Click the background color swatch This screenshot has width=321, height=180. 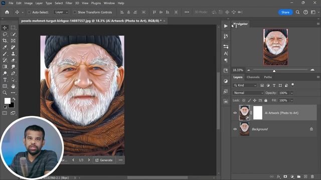[x=12, y=105]
